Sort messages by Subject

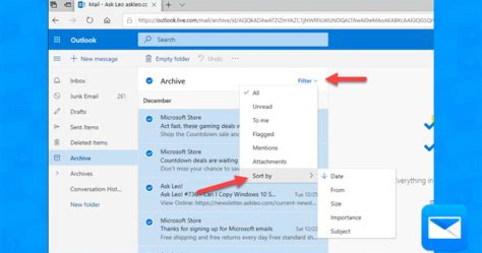[x=357, y=232]
